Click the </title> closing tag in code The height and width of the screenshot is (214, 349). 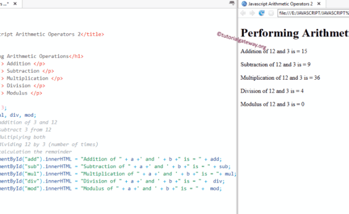coord(92,34)
